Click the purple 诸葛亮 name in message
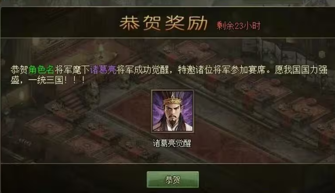 click(103, 70)
